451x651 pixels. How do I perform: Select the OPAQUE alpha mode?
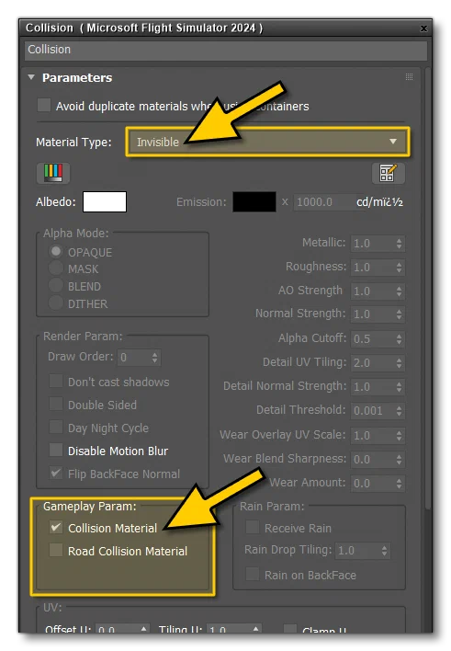click(56, 251)
